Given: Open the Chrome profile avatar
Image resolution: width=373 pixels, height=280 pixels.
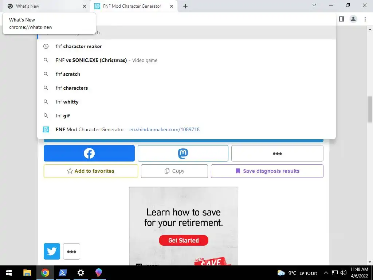Looking at the screenshot, I should click(x=353, y=19).
